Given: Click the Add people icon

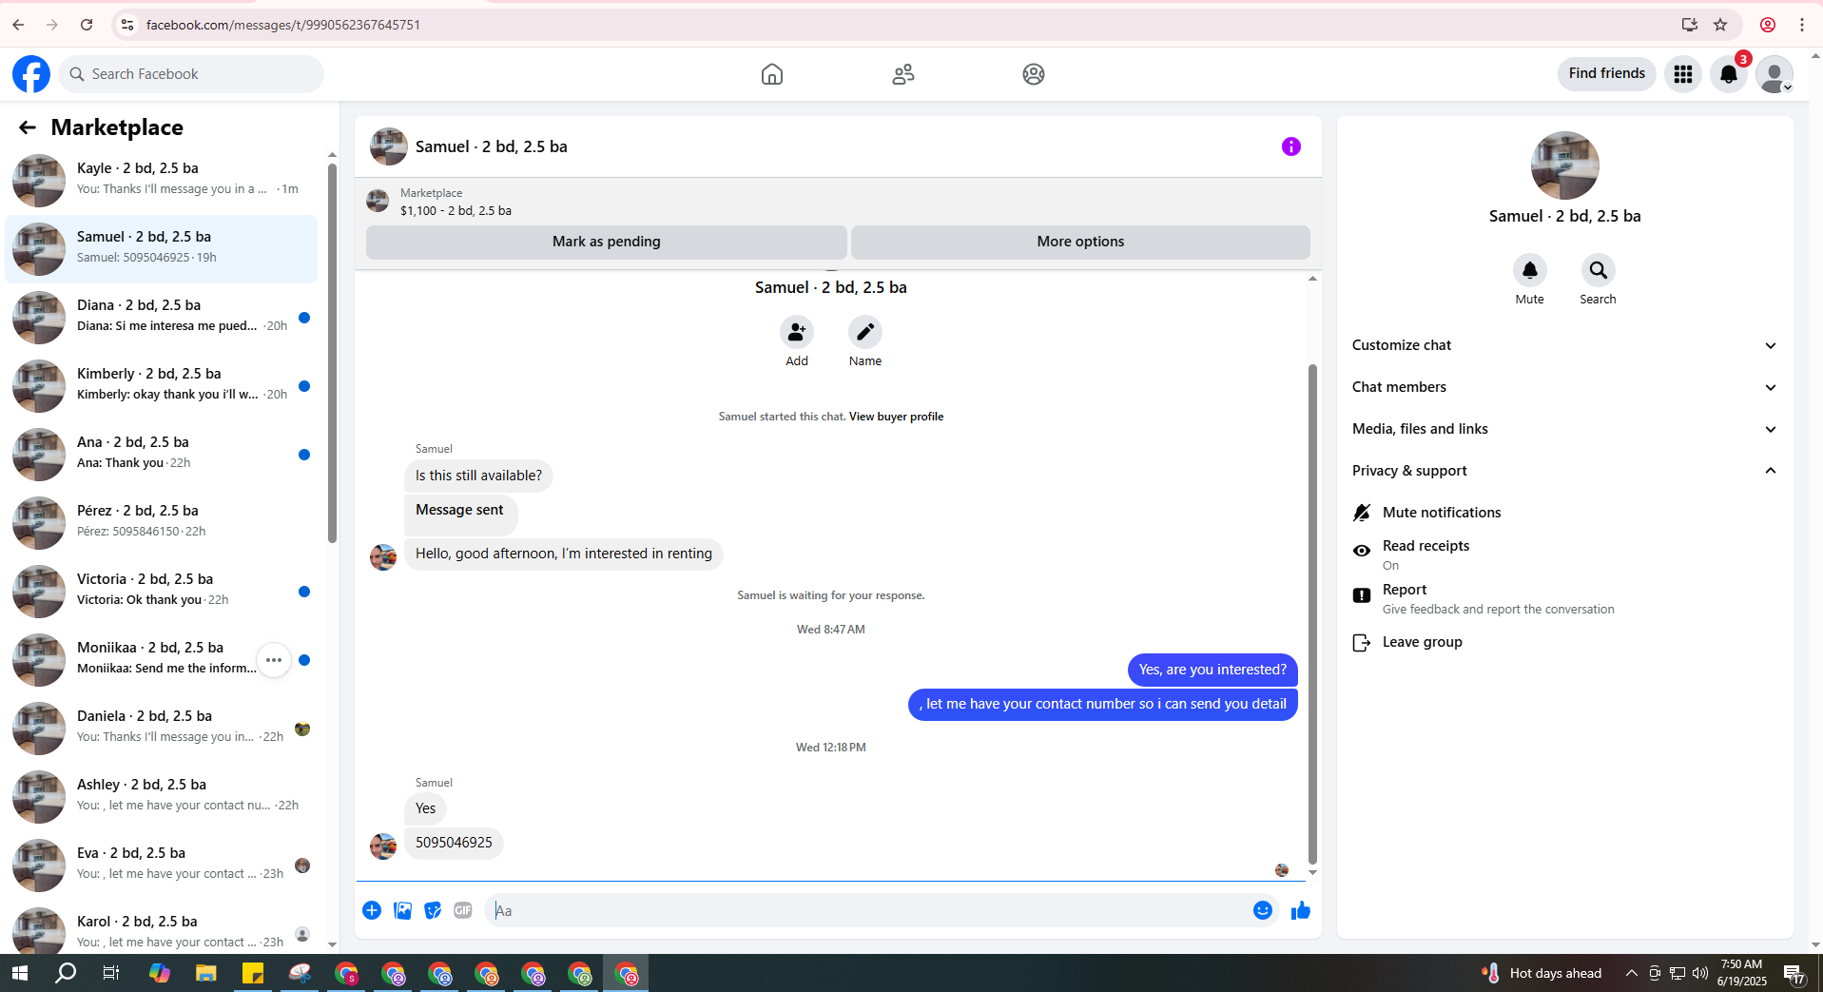Looking at the screenshot, I should 797,332.
